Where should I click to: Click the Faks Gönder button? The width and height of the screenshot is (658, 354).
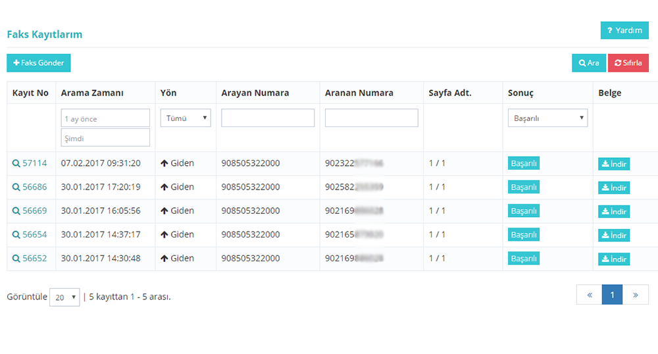tap(39, 63)
